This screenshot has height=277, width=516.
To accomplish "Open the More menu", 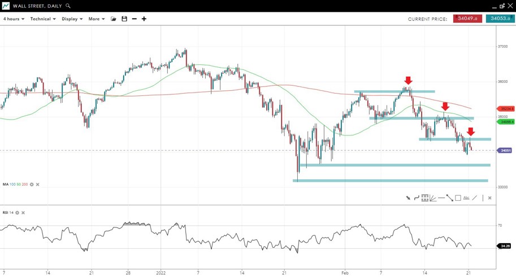I will click(97, 19).
